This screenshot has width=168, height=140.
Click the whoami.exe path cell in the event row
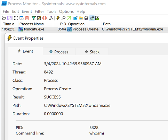pos(133,29)
